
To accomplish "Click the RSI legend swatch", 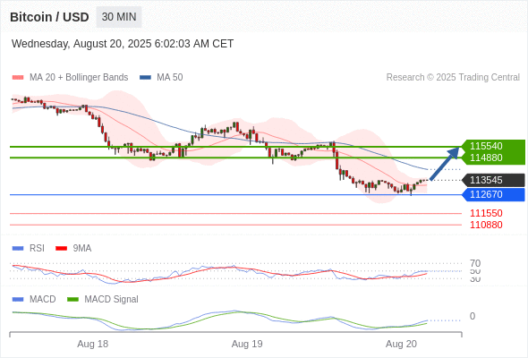I will point(18,249).
